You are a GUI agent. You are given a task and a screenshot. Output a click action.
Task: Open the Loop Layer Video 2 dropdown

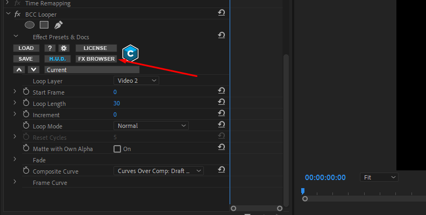pyautogui.click(x=137, y=81)
